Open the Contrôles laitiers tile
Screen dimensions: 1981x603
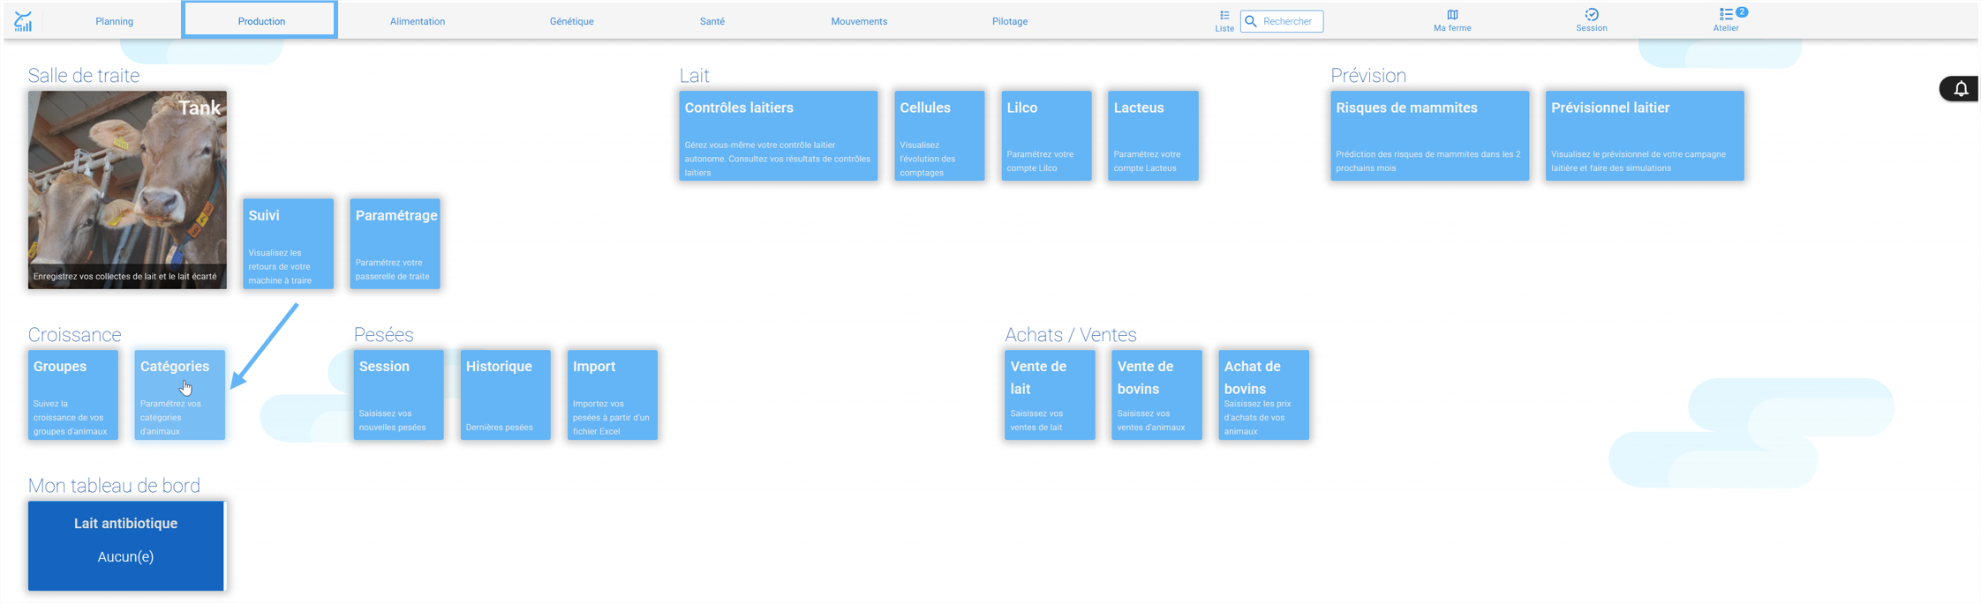coord(779,136)
